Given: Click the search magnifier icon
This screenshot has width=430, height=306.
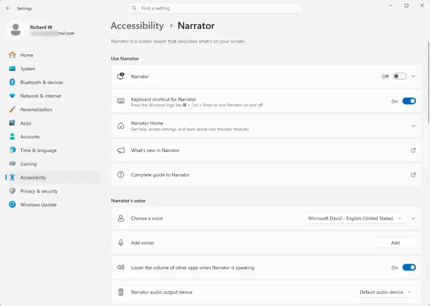Looking at the screenshot, I should 134,8.
